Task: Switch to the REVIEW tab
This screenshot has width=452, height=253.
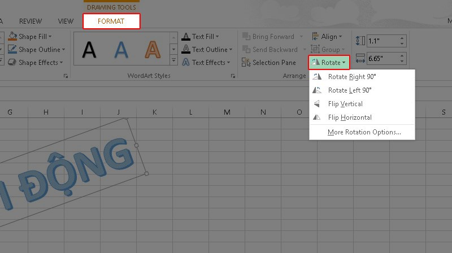Action: (x=31, y=21)
